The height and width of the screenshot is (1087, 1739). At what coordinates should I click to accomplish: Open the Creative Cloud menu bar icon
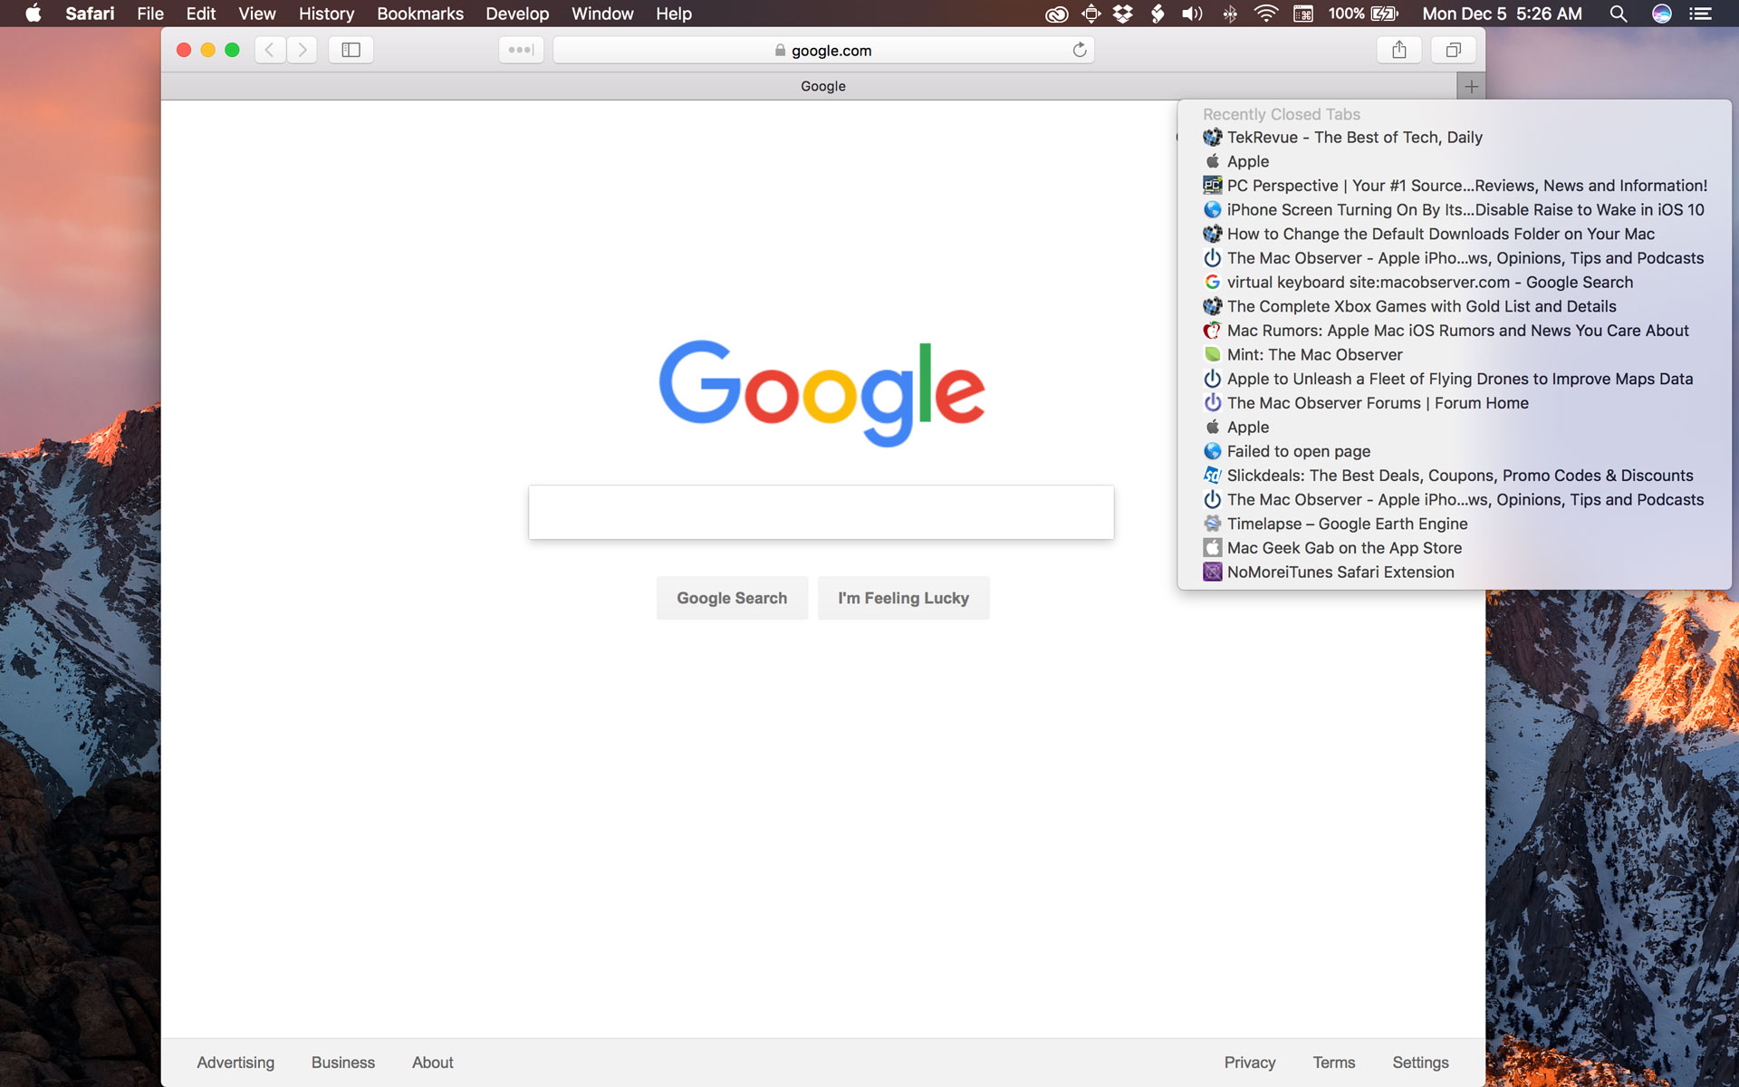[x=1056, y=14]
